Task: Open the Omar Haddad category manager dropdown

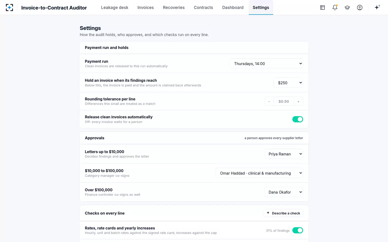Action: point(259,173)
